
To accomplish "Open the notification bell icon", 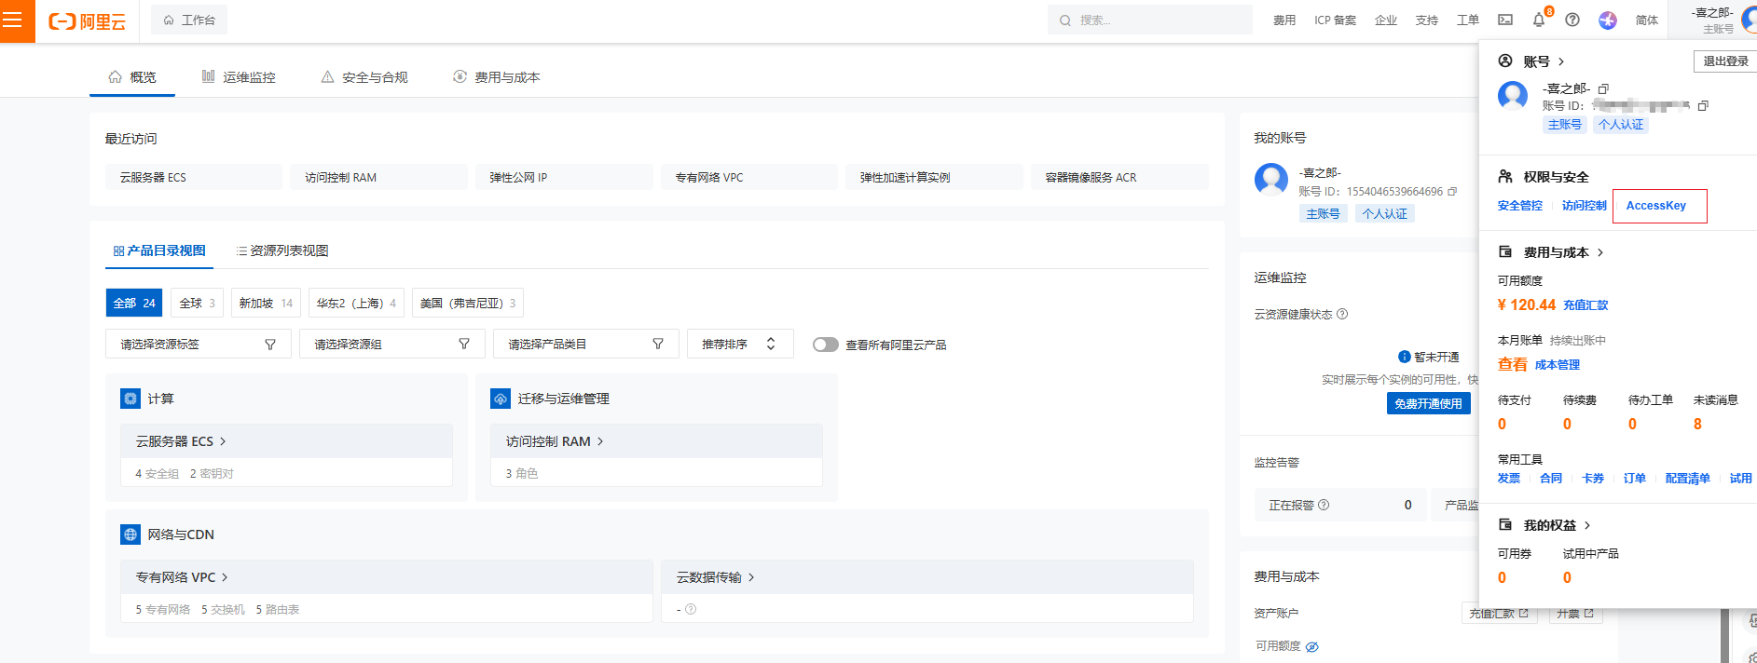I will coord(1539,20).
